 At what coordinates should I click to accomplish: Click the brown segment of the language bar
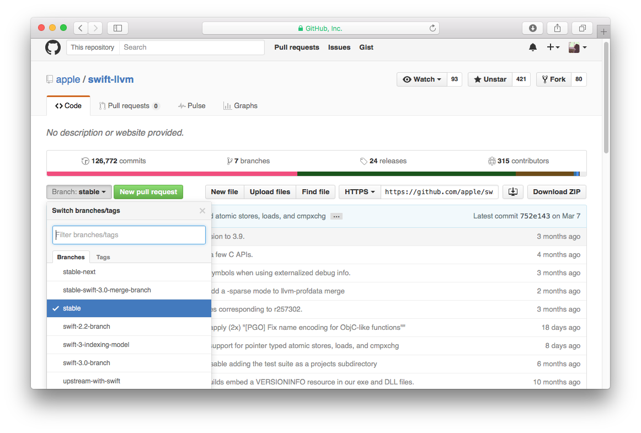coord(545,174)
